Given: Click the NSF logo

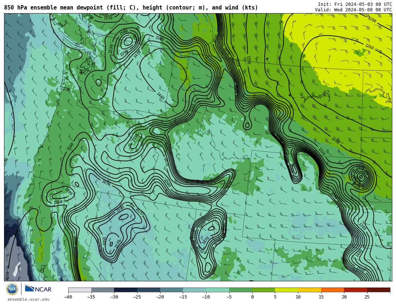Looking at the screenshot, I should click(x=12, y=289).
